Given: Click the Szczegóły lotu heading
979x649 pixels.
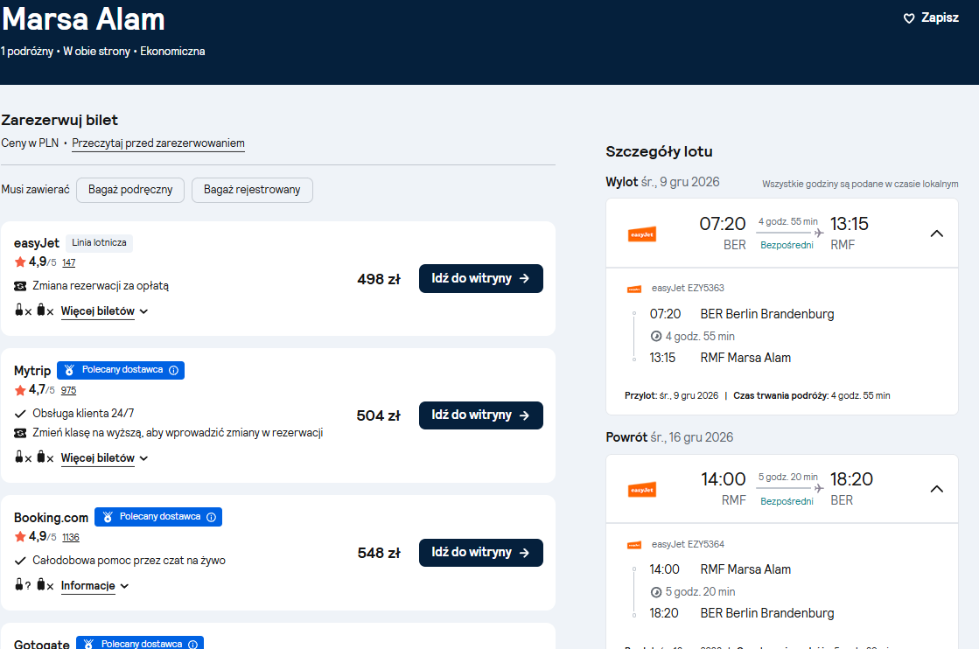Looking at the screenshot, I should click(x=659, y=151).
